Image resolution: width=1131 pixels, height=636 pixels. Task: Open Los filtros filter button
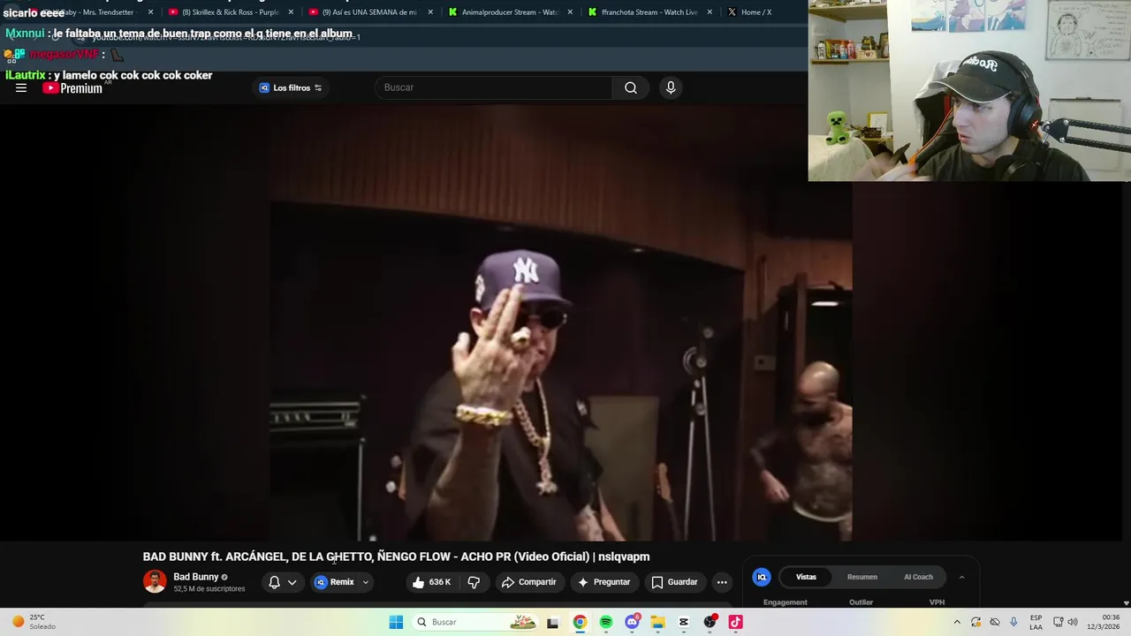click(291, 87)
